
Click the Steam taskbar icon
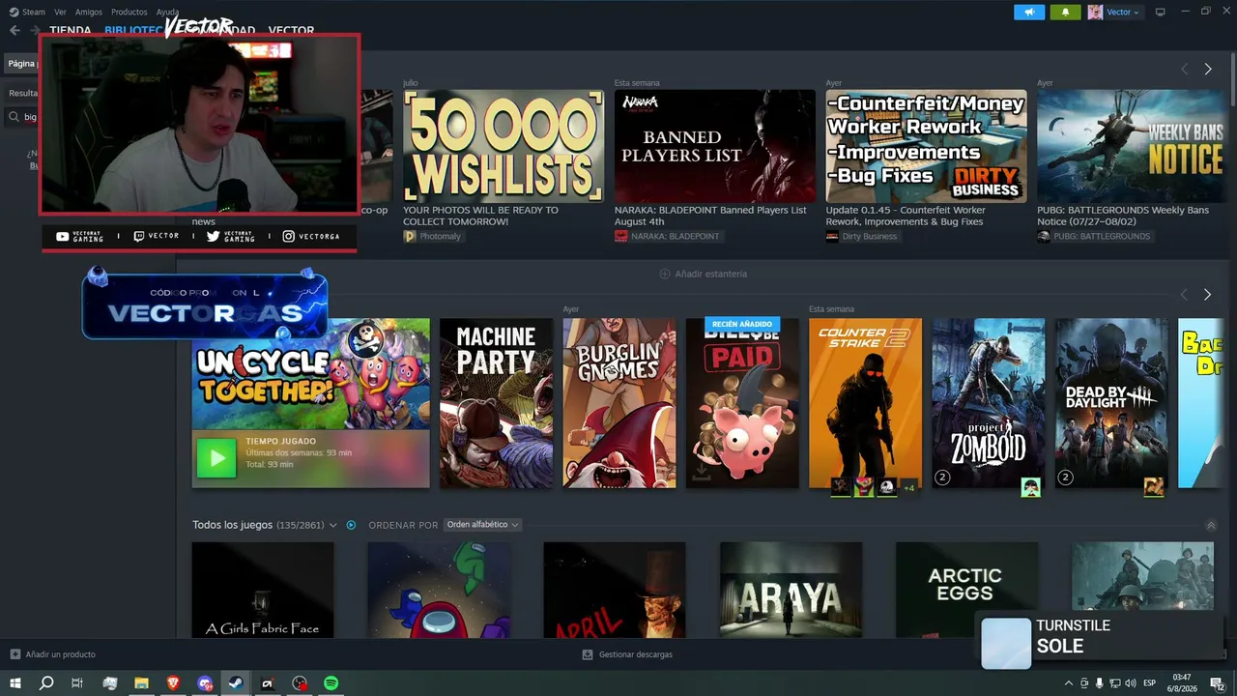pyautogui.click(x=236, y=683)
